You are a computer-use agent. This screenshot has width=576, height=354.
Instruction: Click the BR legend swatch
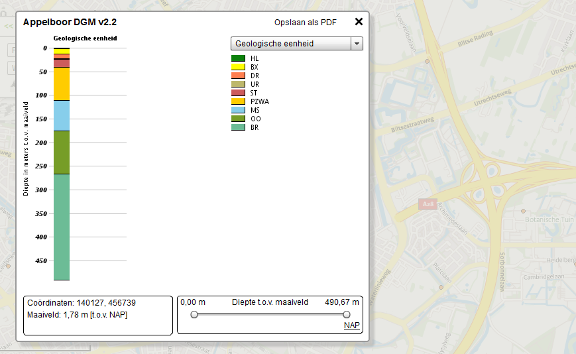[x=238, y=127]
